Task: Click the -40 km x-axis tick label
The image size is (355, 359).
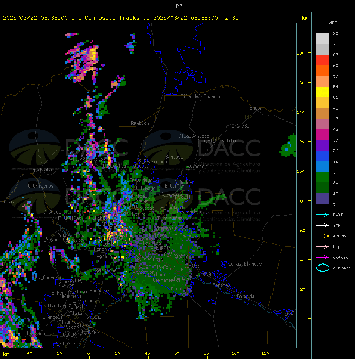Action: click(28, 353)
